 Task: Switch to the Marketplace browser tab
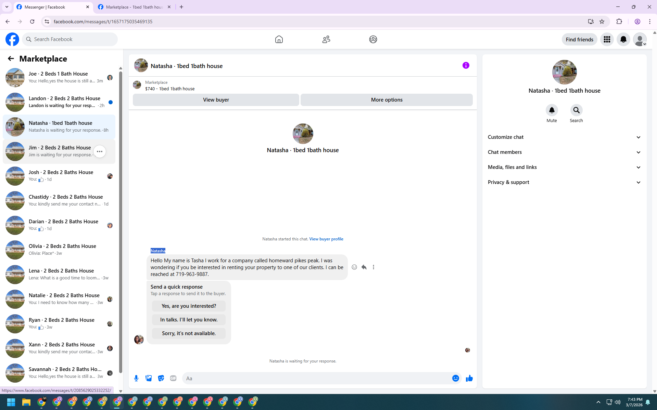134,7
